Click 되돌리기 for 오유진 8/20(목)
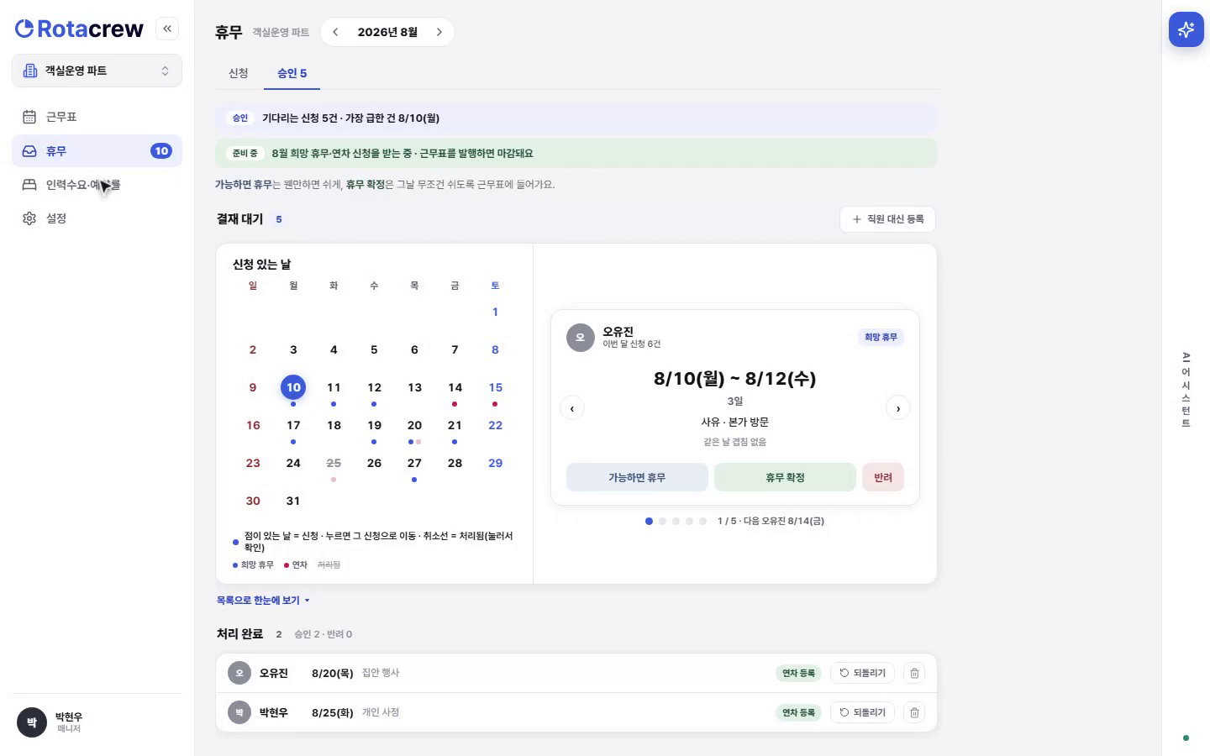1210x756 pixels. coord(862,673)
